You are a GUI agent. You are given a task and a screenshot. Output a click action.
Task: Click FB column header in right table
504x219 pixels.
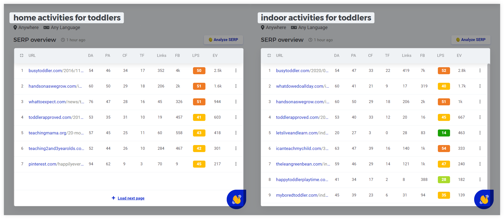(x=423, y=56)
